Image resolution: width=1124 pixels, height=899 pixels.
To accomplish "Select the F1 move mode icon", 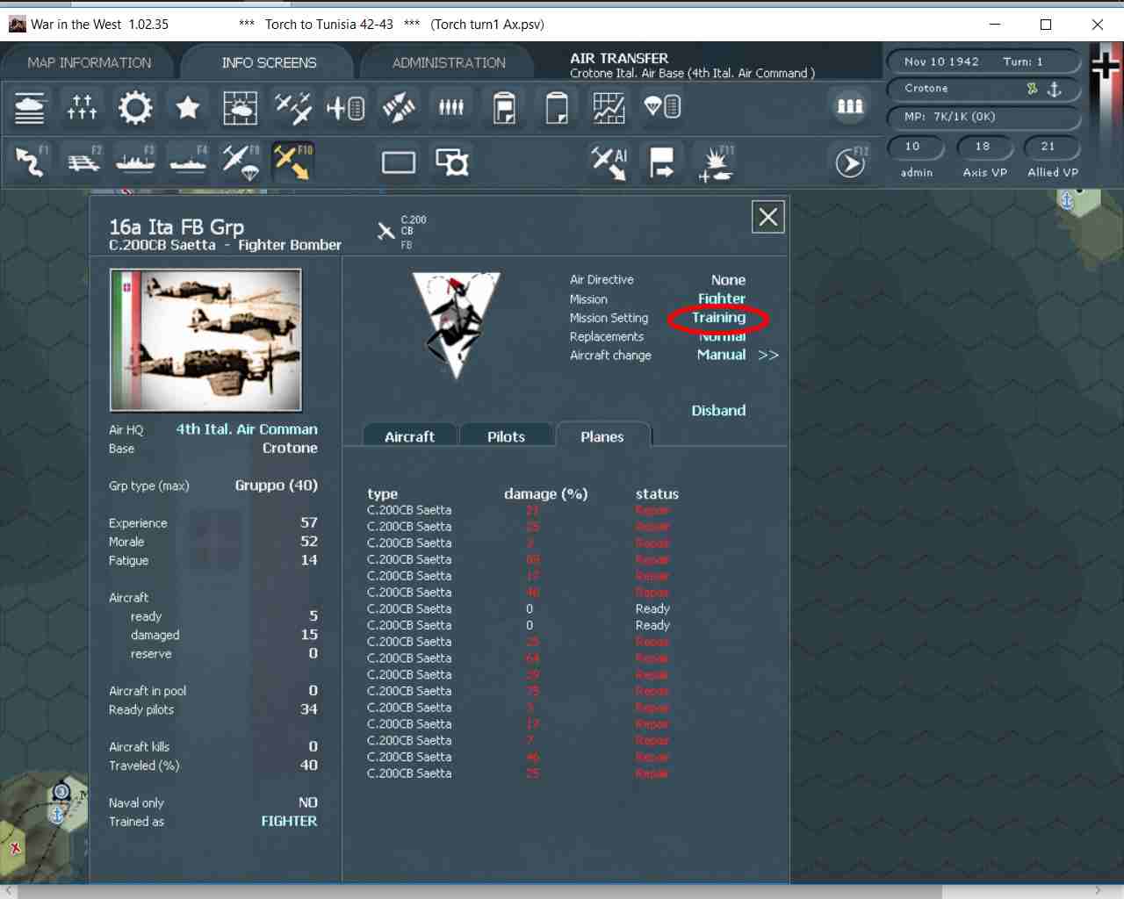I will pos(32,162).
